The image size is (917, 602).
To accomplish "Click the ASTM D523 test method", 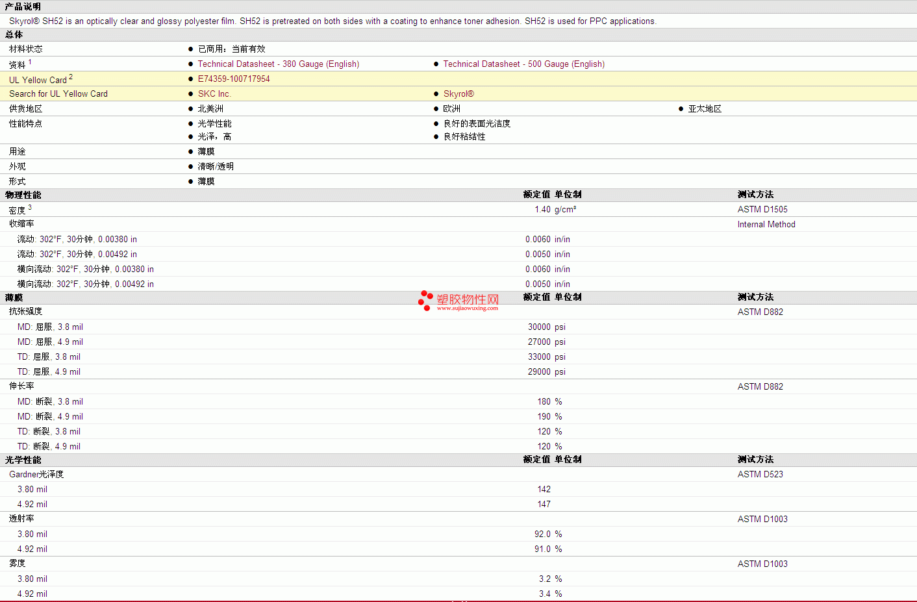I will (x=760, y=474).
